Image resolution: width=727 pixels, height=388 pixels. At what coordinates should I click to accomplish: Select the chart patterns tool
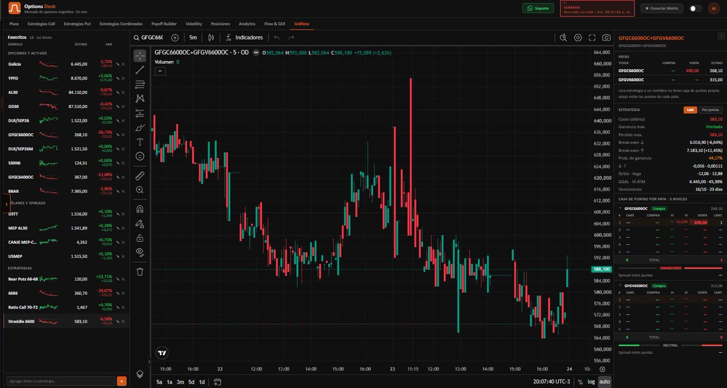[x=140, y=98]
